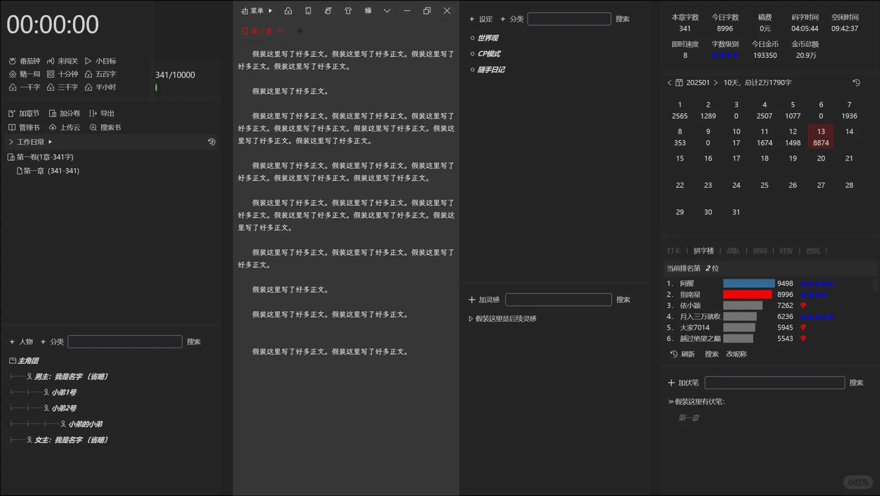
Task: Switch to the 挖坑 tab
Action: click(813, 251)
